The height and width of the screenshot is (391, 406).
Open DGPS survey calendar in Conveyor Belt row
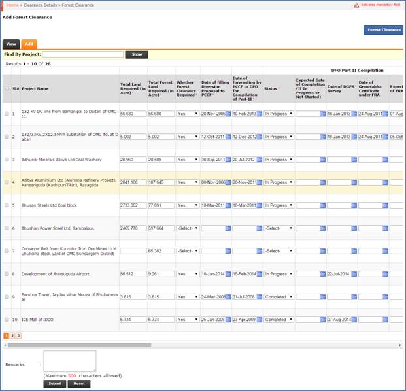click(354, 251)
